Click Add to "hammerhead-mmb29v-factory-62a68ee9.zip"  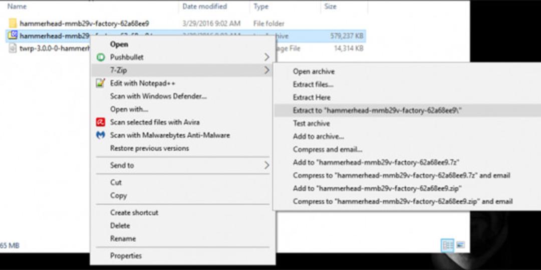(x=378, y=188)
